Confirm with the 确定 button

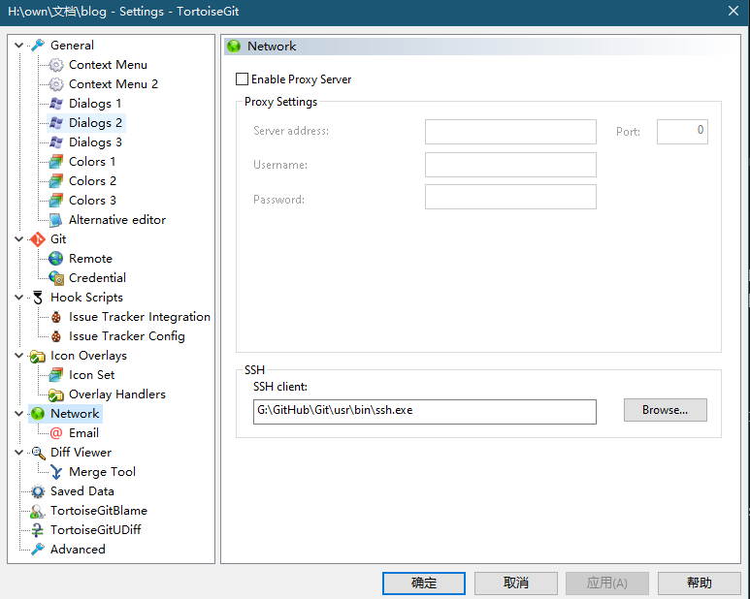(x=424, y=583)
